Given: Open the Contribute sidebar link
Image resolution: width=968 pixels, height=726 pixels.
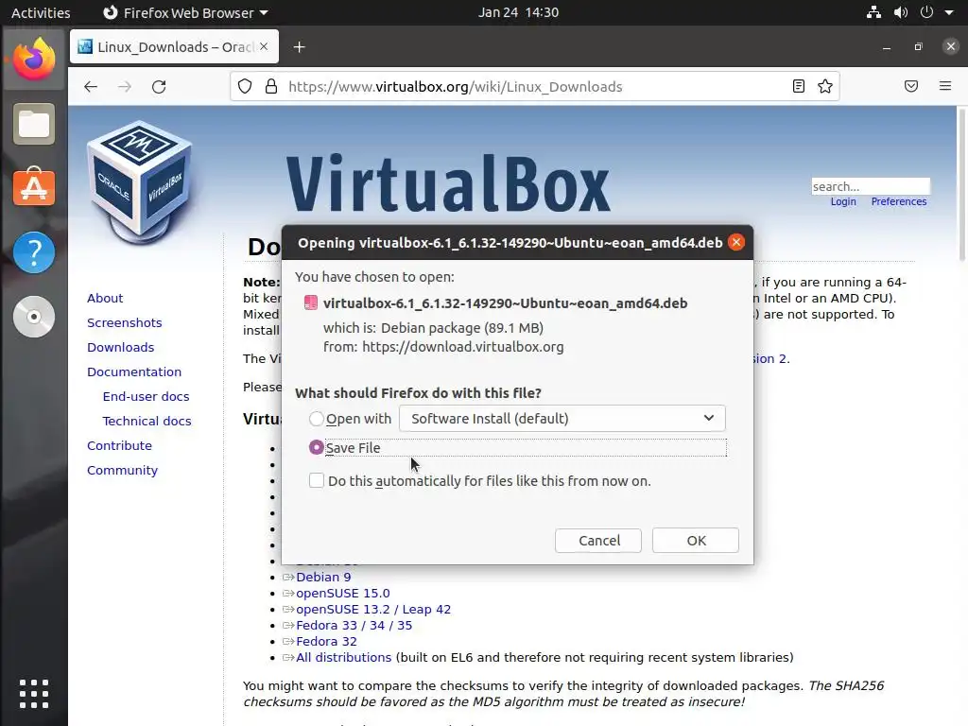Looking at the screenshot, I should click(x=119, y=446).
